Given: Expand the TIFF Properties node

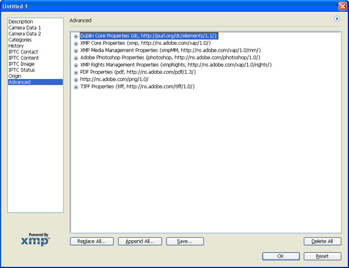Looking at the screenshot, I should [76, 87].
